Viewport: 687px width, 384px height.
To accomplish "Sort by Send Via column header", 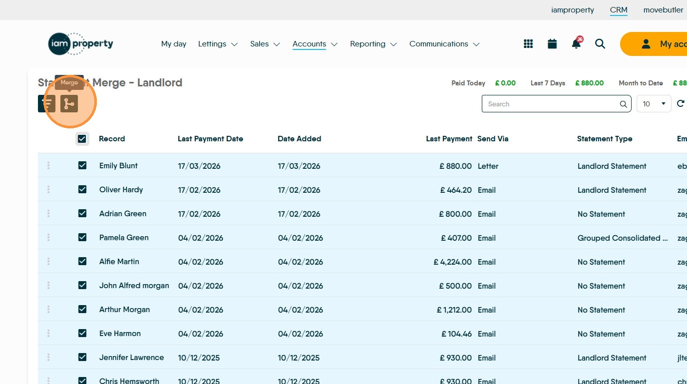I will point(493,139).
